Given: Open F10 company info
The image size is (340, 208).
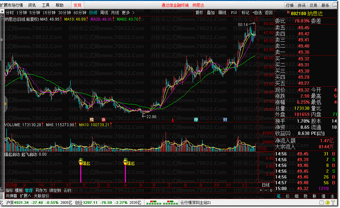Looking at the screenshot, I should click(x=234, y=13).
